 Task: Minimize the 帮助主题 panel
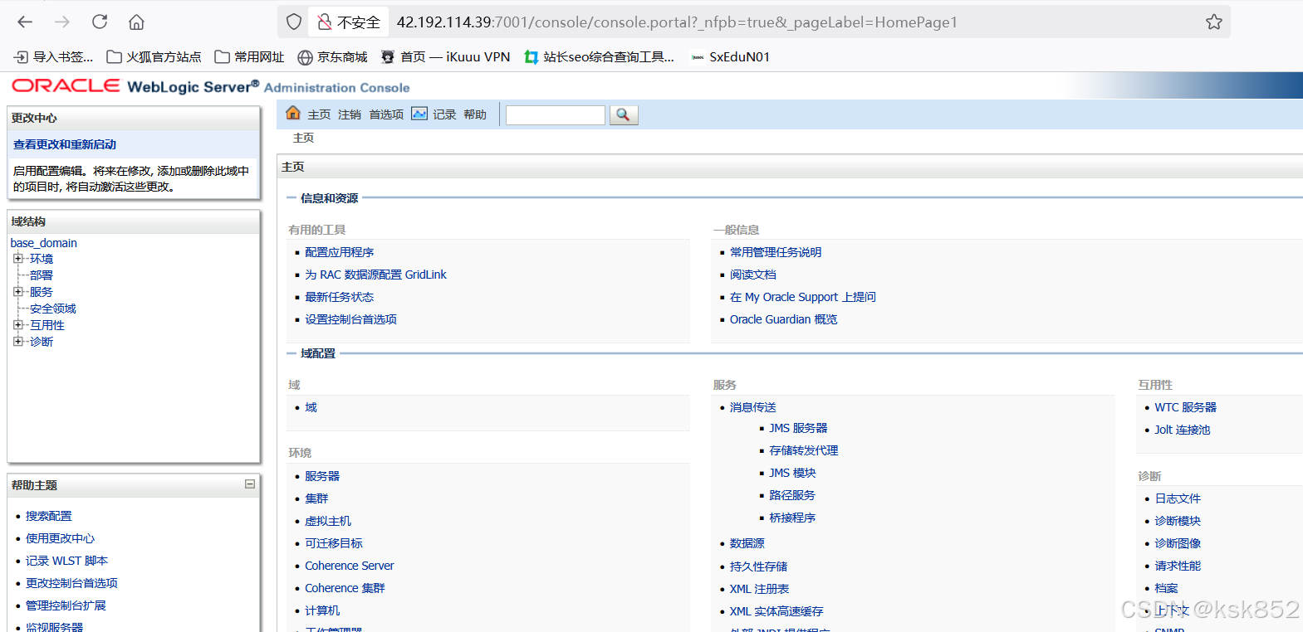coord(250,484)
